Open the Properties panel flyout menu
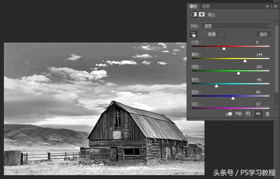 click(x=275, y=6)
